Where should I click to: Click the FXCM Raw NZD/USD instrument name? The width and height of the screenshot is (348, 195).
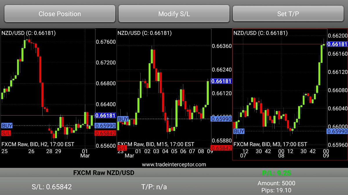pos(104,173)
